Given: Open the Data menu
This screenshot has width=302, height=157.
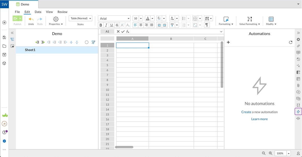Looking at the screenshot, I should pos(38,12).
